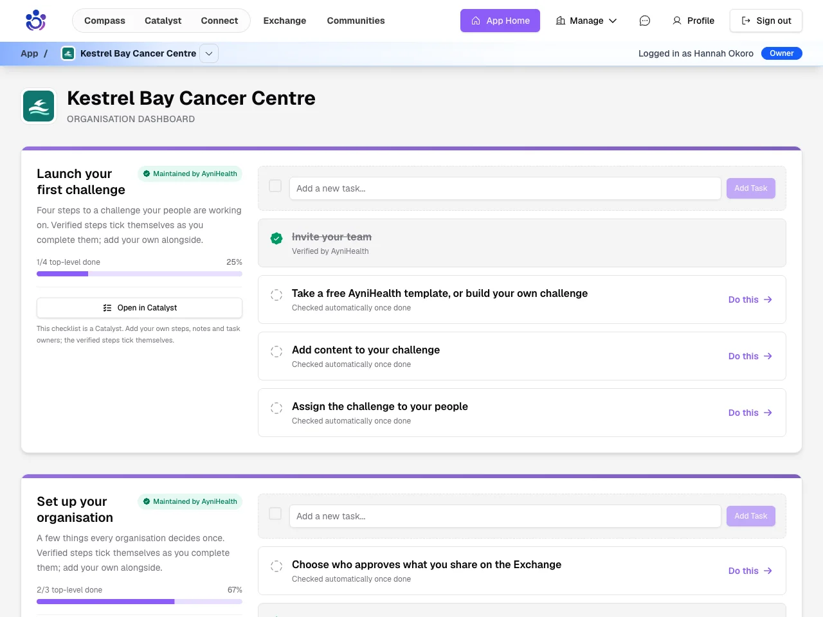823x617 pixels.
Task: Click the Logged in as Hannah Okoro text
Action: 696,53
